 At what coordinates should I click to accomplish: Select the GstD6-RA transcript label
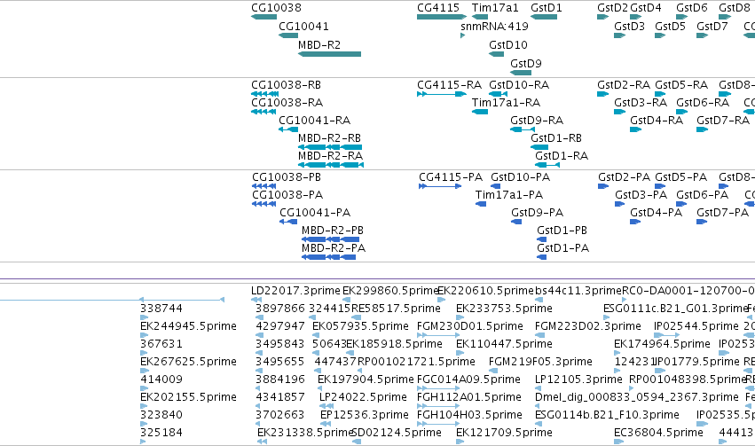[703, 103]
